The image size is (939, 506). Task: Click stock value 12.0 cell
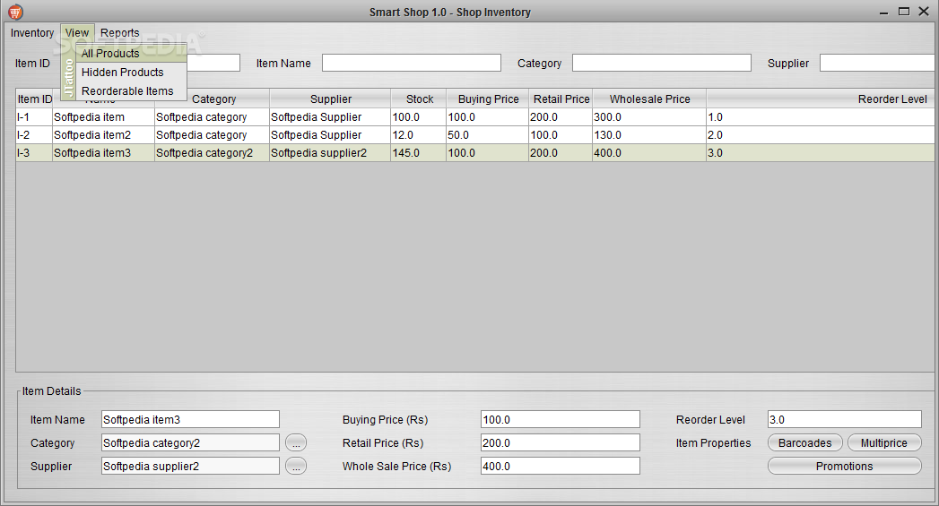419,135
